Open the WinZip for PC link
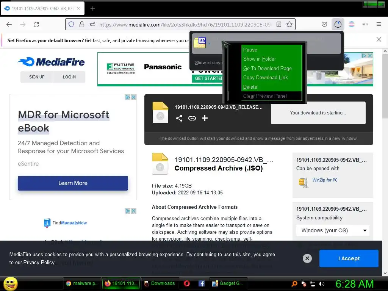 pos(325,180)
